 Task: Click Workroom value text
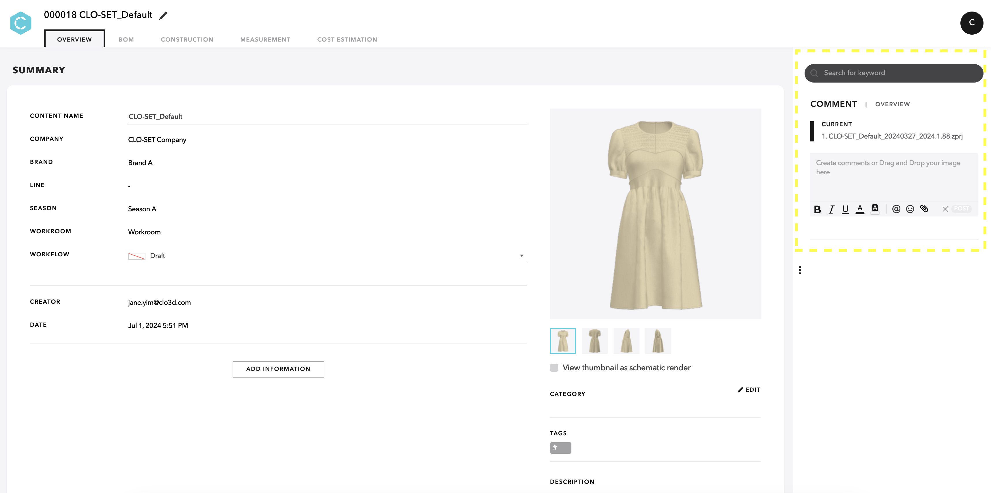pos(144,232)
